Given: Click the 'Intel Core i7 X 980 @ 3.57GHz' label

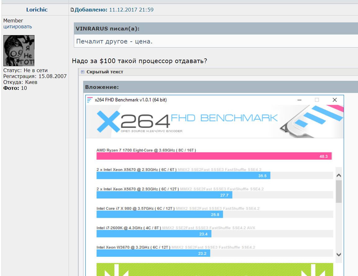Looking at the screenshot, I should [135, 208].
